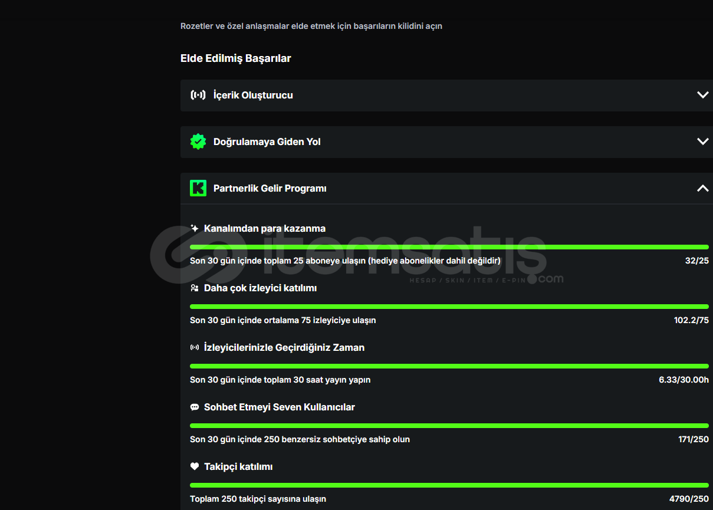713x510 pixels.
Task: Click the heart icon beside Takipçi katılımı
Action: (x=195, y=466)
